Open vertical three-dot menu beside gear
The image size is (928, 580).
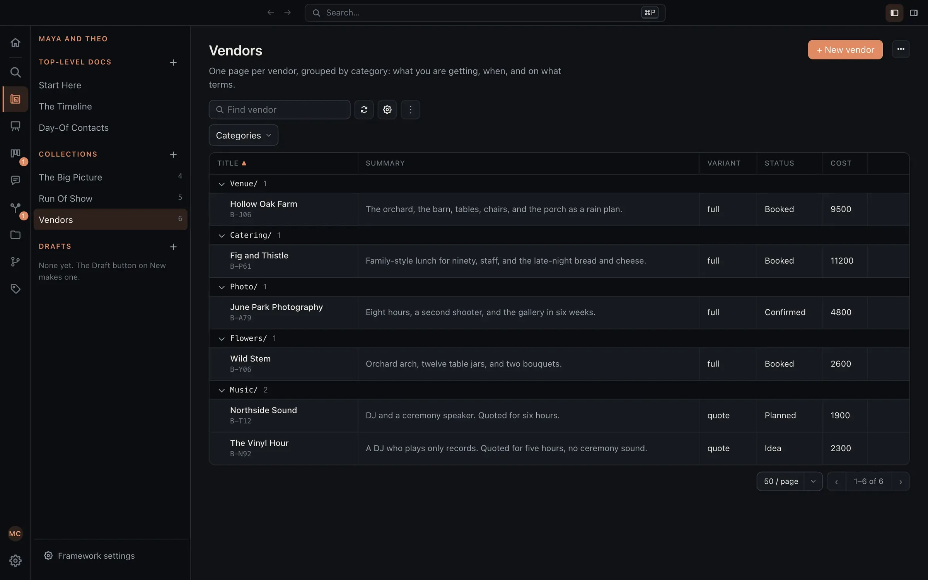(x=410, y=110)
